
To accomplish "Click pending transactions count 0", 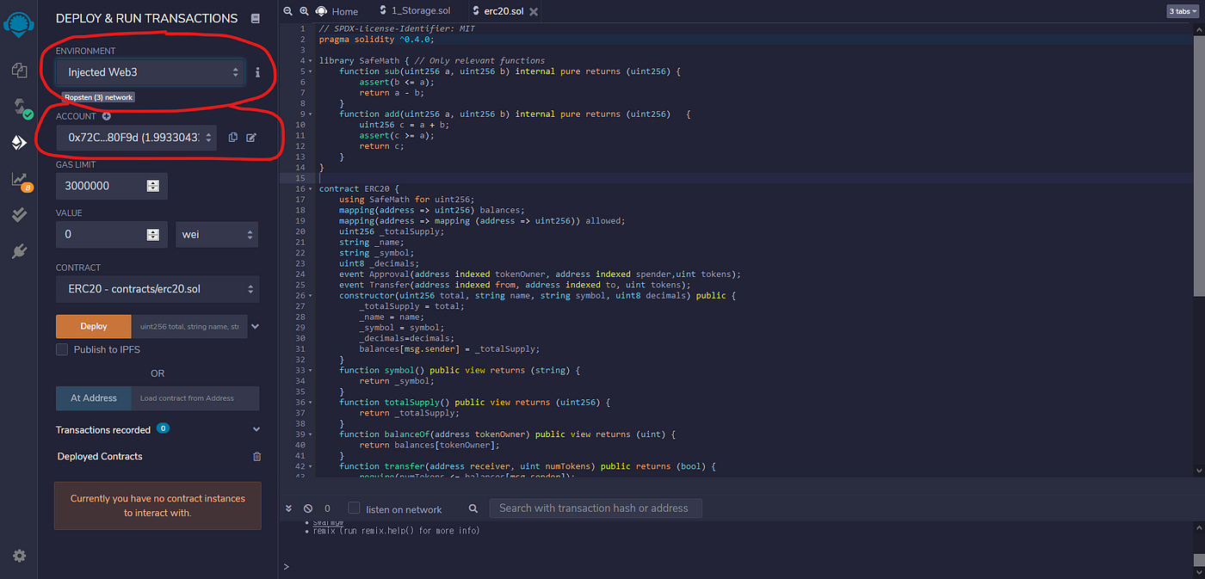I will click(327, 508).
